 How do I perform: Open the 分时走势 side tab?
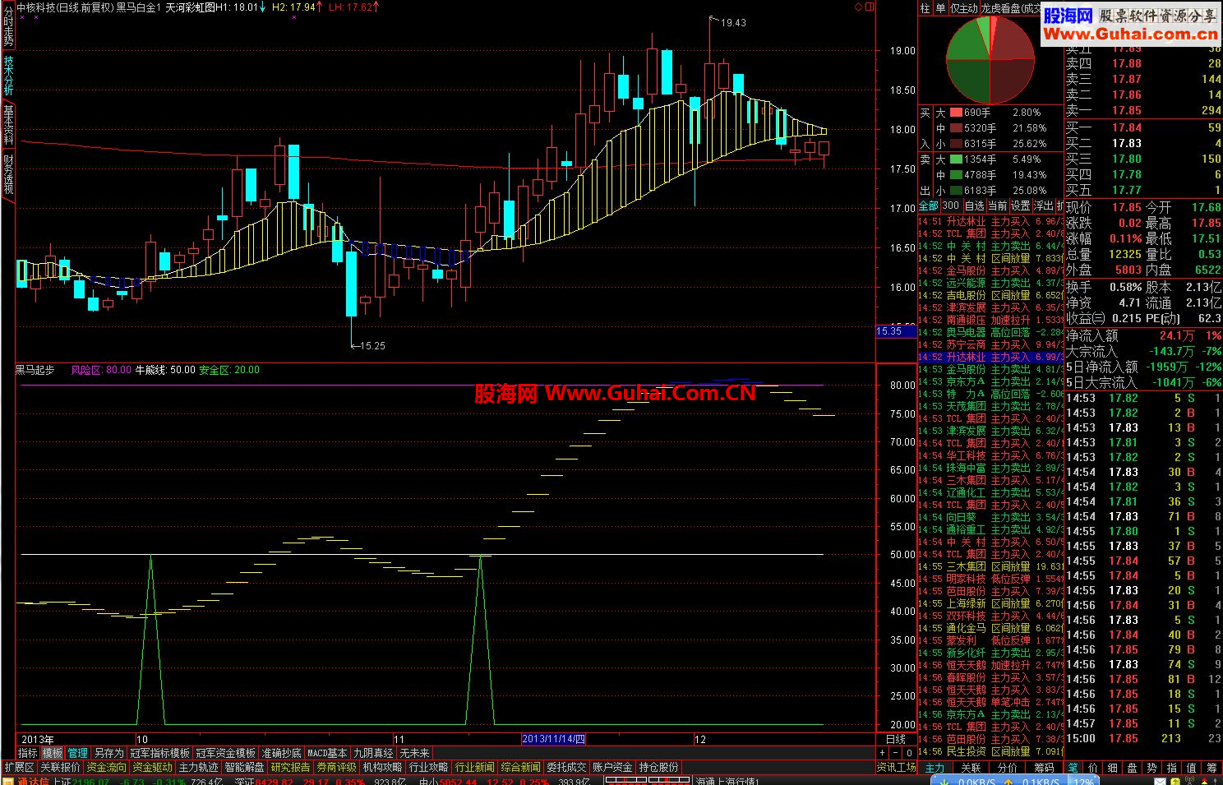[x=8, y=28]
